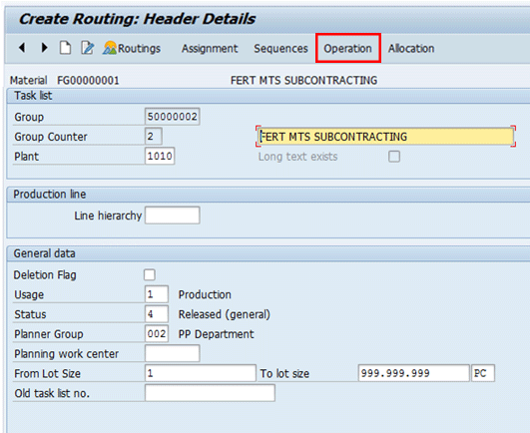Click the To lot size field

[x=414, y=373]
